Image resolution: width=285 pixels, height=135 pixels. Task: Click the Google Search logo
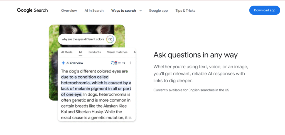point(32,10)
